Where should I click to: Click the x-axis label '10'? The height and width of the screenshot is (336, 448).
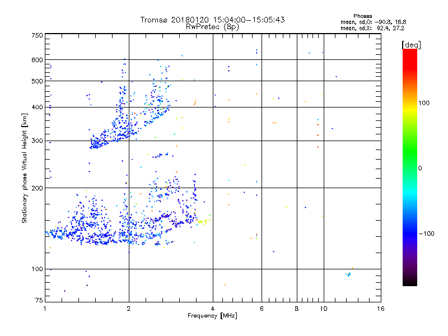coord(324,309)
